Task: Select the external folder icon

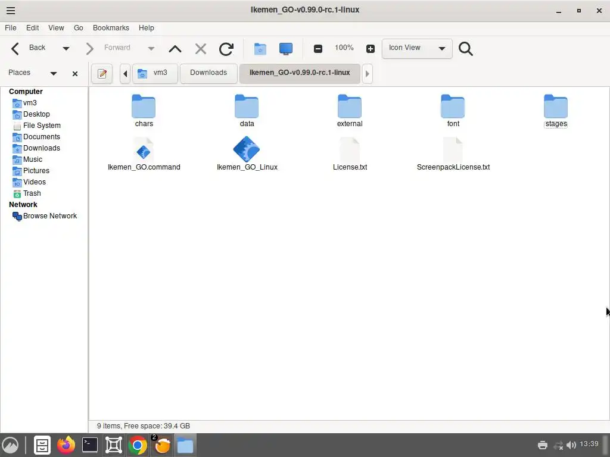Action: click(x=349, y=106)
